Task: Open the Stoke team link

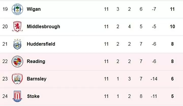Action: pos(33,96)
